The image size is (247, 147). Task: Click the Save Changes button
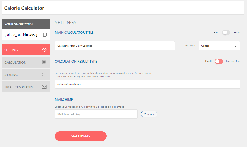pos(81,136)
